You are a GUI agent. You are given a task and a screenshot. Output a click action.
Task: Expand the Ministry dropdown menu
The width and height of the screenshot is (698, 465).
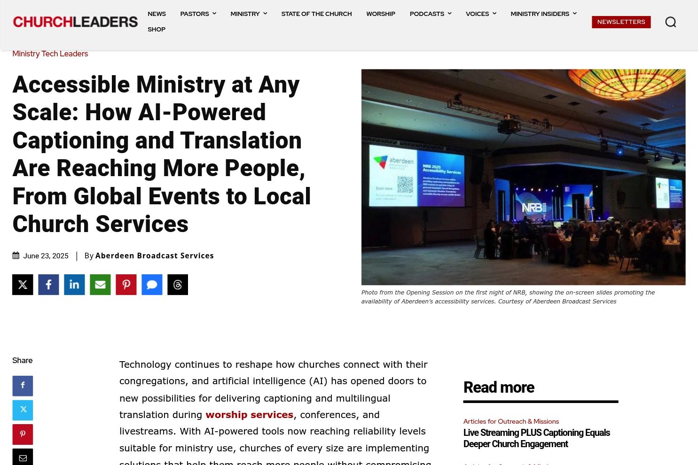[249, 14]
